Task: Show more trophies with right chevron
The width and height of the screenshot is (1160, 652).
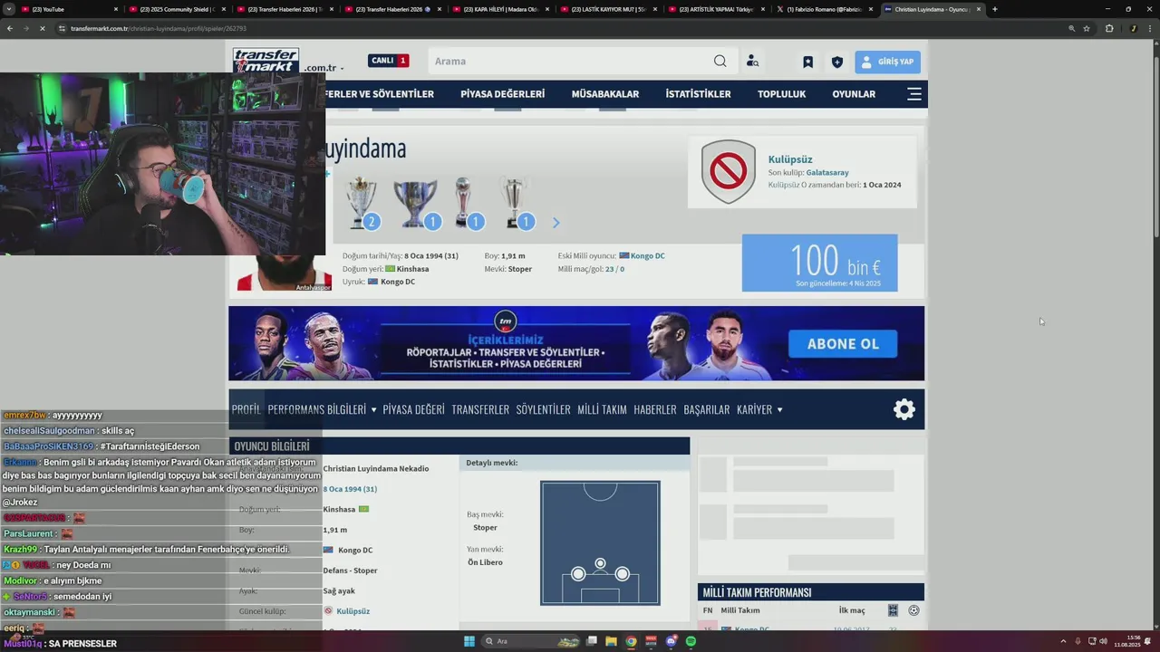Action: pyautogui.click(x=556, y=222)
